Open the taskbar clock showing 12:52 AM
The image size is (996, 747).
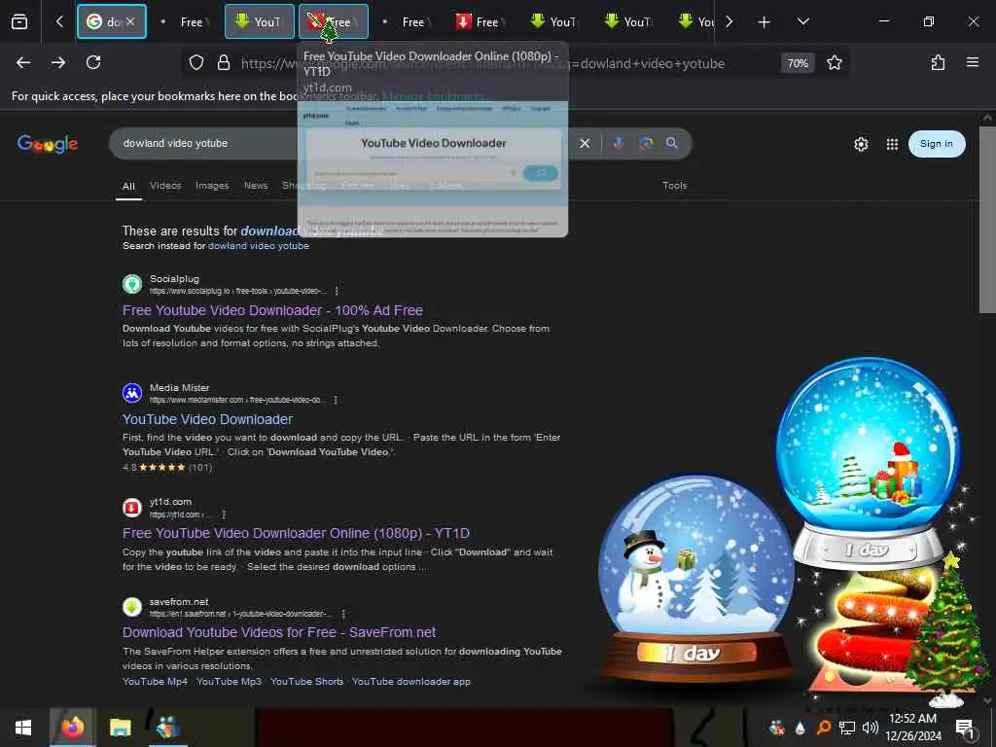coord(912,728)
